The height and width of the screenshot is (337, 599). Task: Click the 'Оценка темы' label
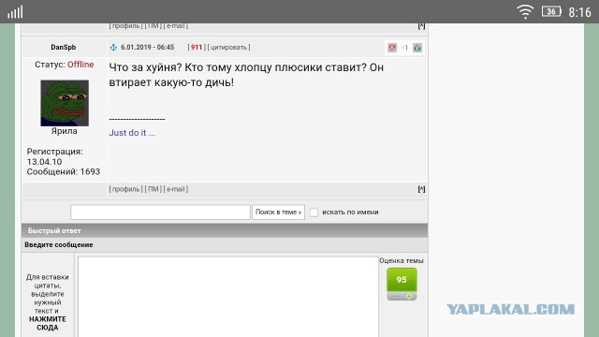[x=402, y=260]
